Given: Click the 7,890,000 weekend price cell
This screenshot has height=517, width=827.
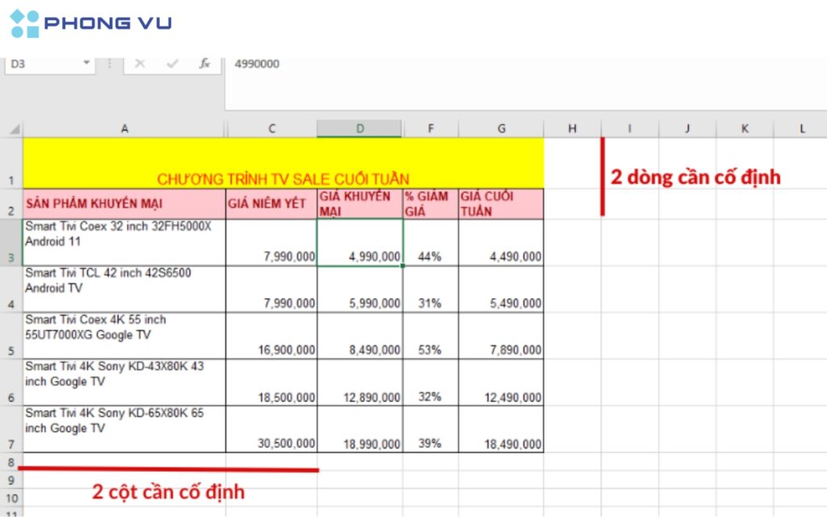Looking at the screenshot, I should point(501,336).
